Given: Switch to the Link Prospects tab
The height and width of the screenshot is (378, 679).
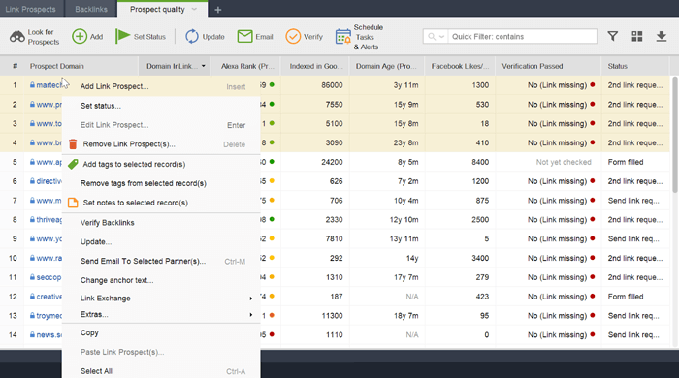Looking at the screenshot, I should [31, 9].
